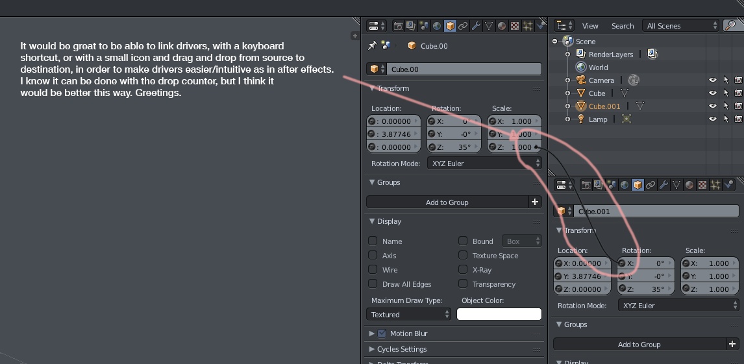The width and height of the screenshot is (744, 364).
Task: Open the outliner editor type selector
Action: pos(564,25)
